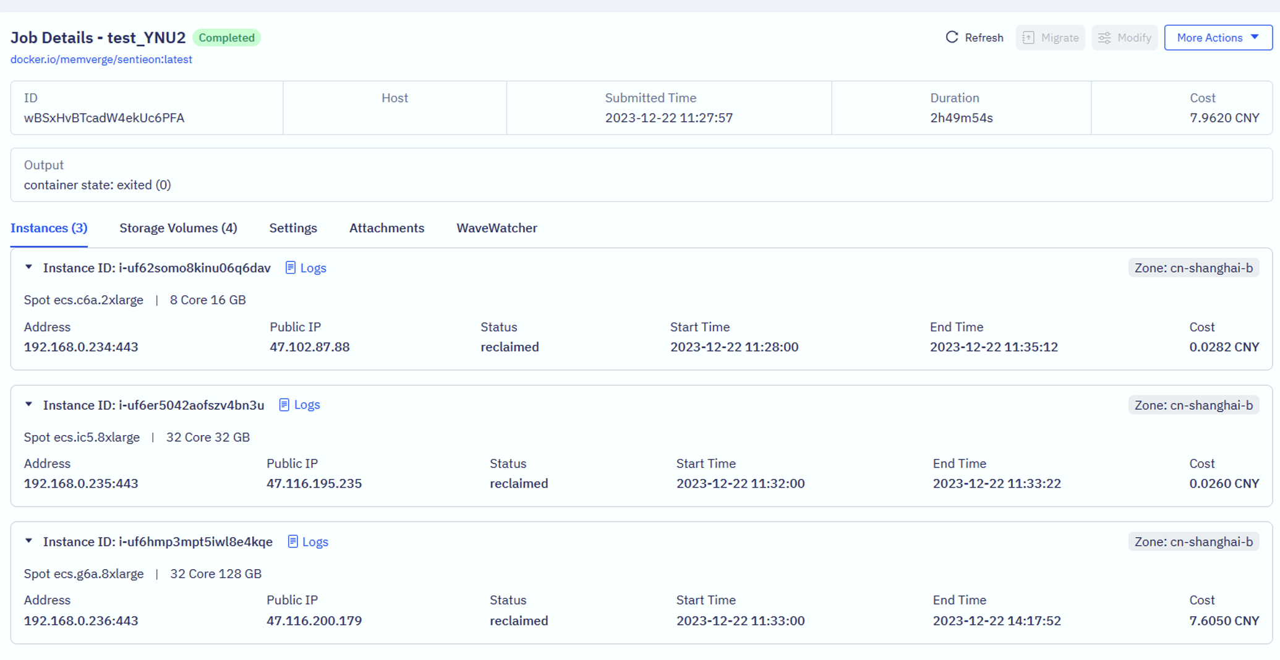Click the Migrate icon in the header
Screen dimensions: 1280x660
coord(1028,38)
